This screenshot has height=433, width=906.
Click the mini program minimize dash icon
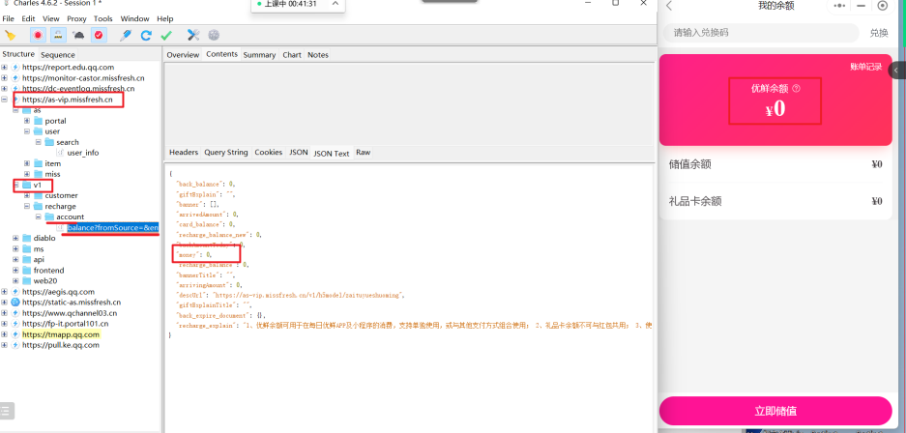click(x=861, y=6)
